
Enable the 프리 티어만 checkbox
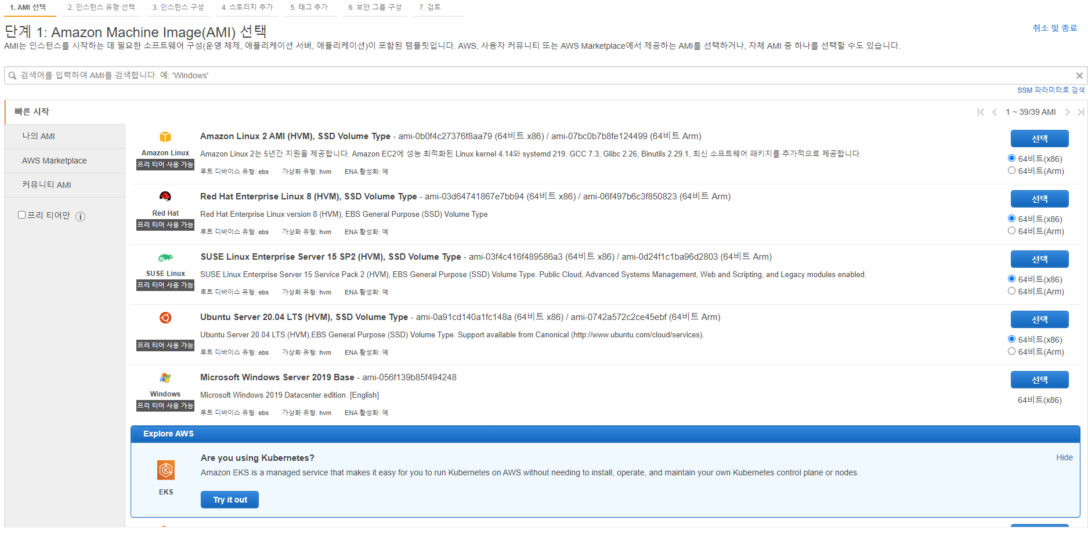coord(21,214)
